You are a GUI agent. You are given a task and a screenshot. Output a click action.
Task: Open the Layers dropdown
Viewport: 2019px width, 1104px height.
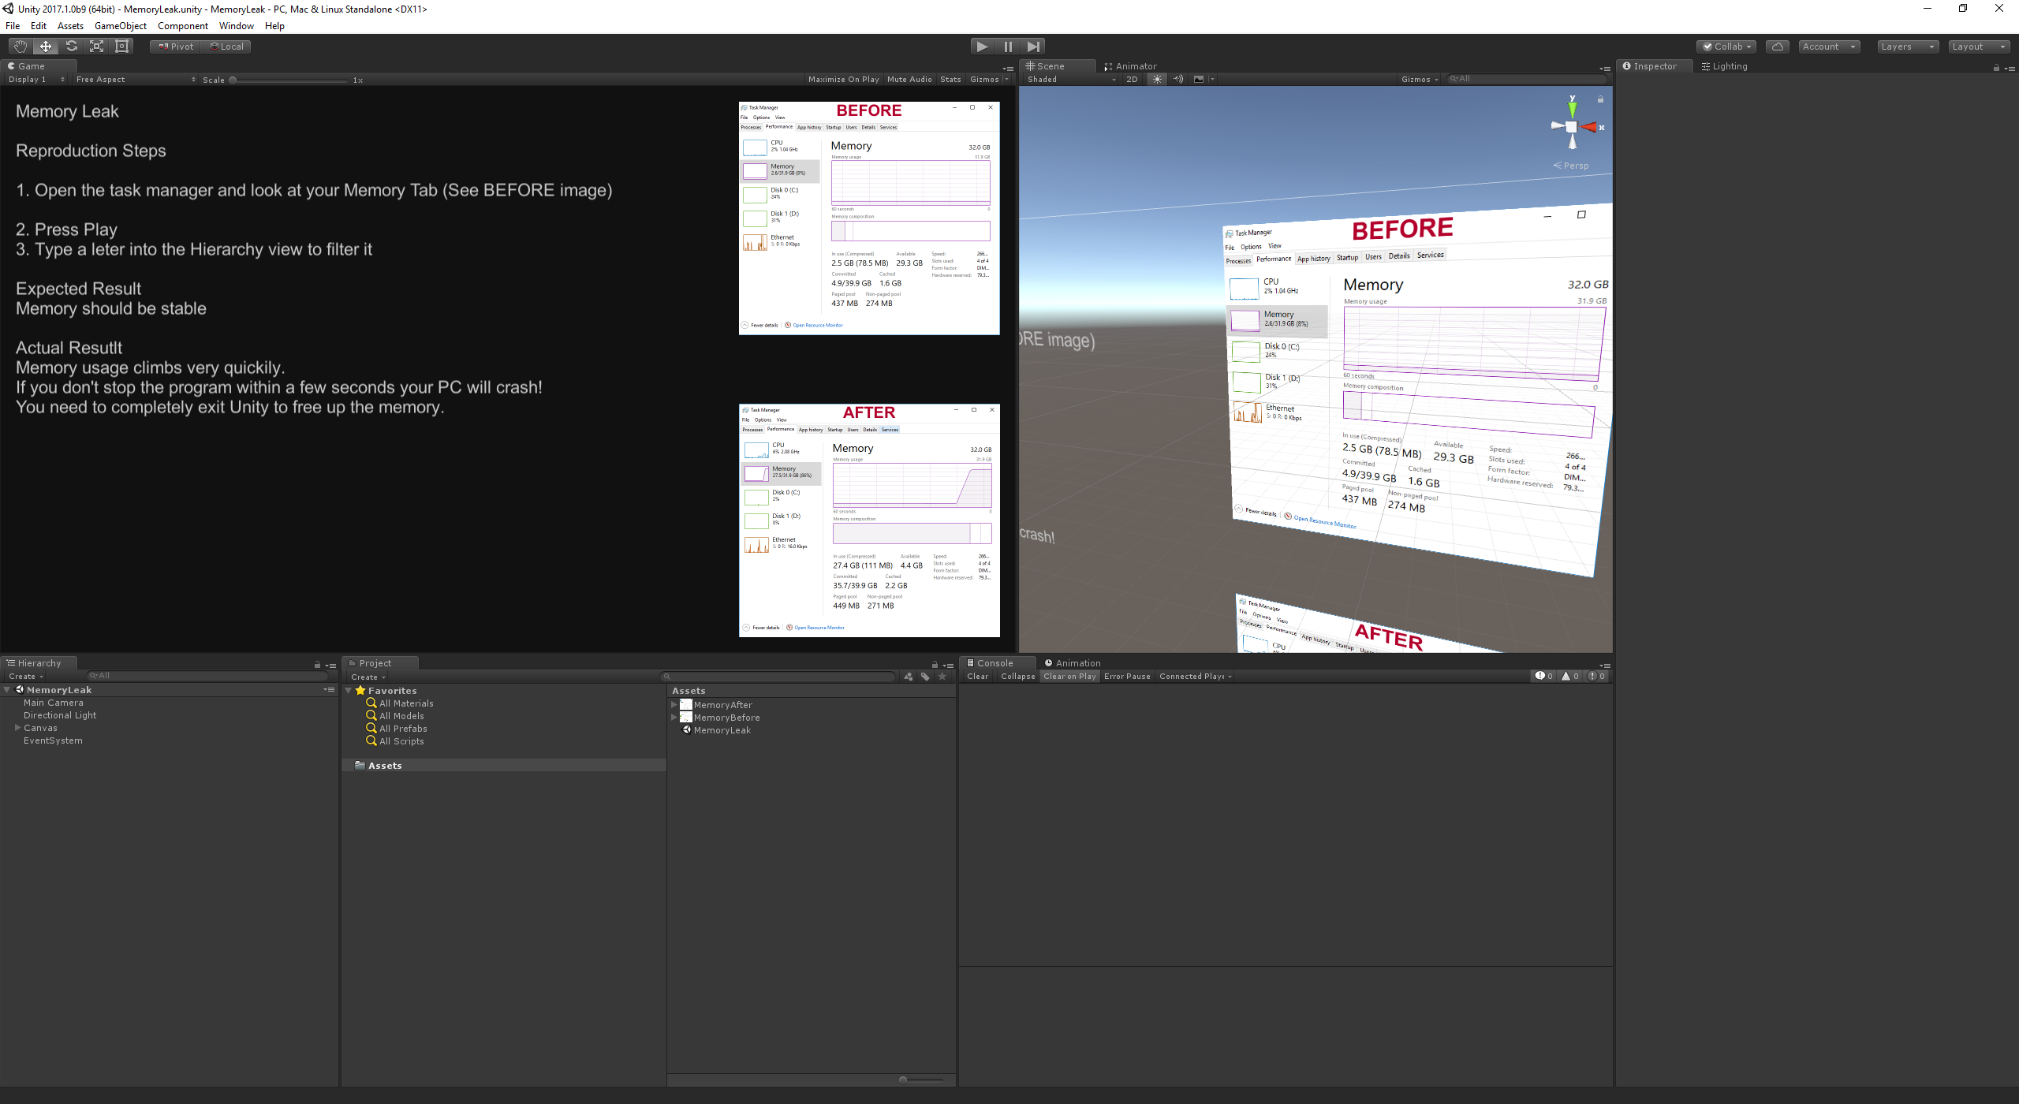(x=1907, y=47)
